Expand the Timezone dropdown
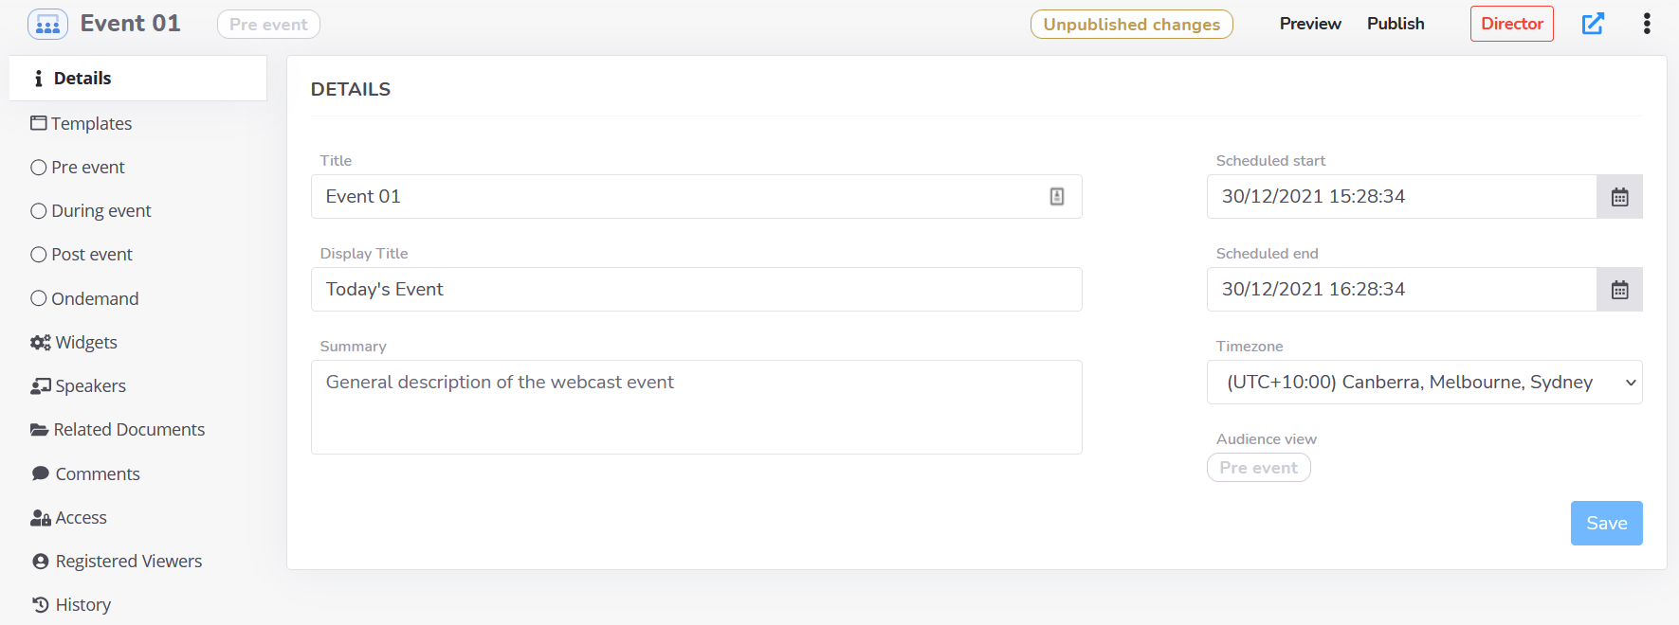Image resolution: width=1679 pixels, height=625 pixels. pyautogui.click(x=1424, y=383)
